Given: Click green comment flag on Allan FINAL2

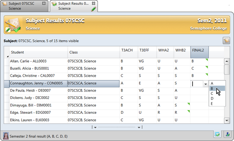Looking at the screenshot, I should (207, 60).
